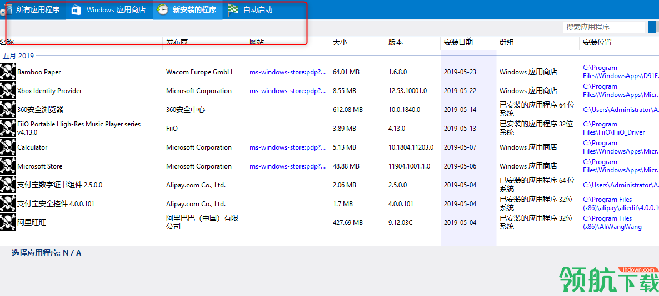Screen dimensions: 659x296
Task: Click the 427.69 MB size value
Action: [348, 223]
